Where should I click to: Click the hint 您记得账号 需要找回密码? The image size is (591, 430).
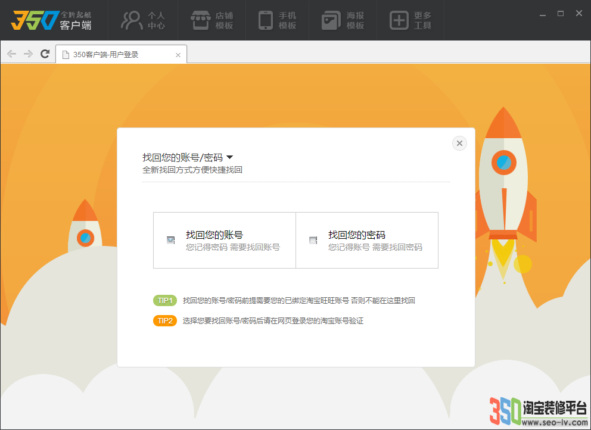pyautogui.click(x=375, y=247)
